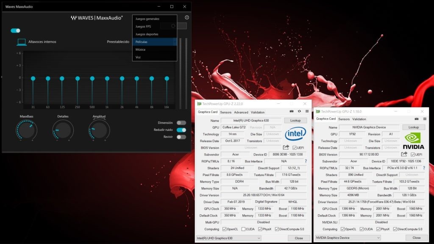434x244 pixels.
Task: Switch to Sensors tab in GPU-Z 2.22.0
Action: (x=225, y=112)
